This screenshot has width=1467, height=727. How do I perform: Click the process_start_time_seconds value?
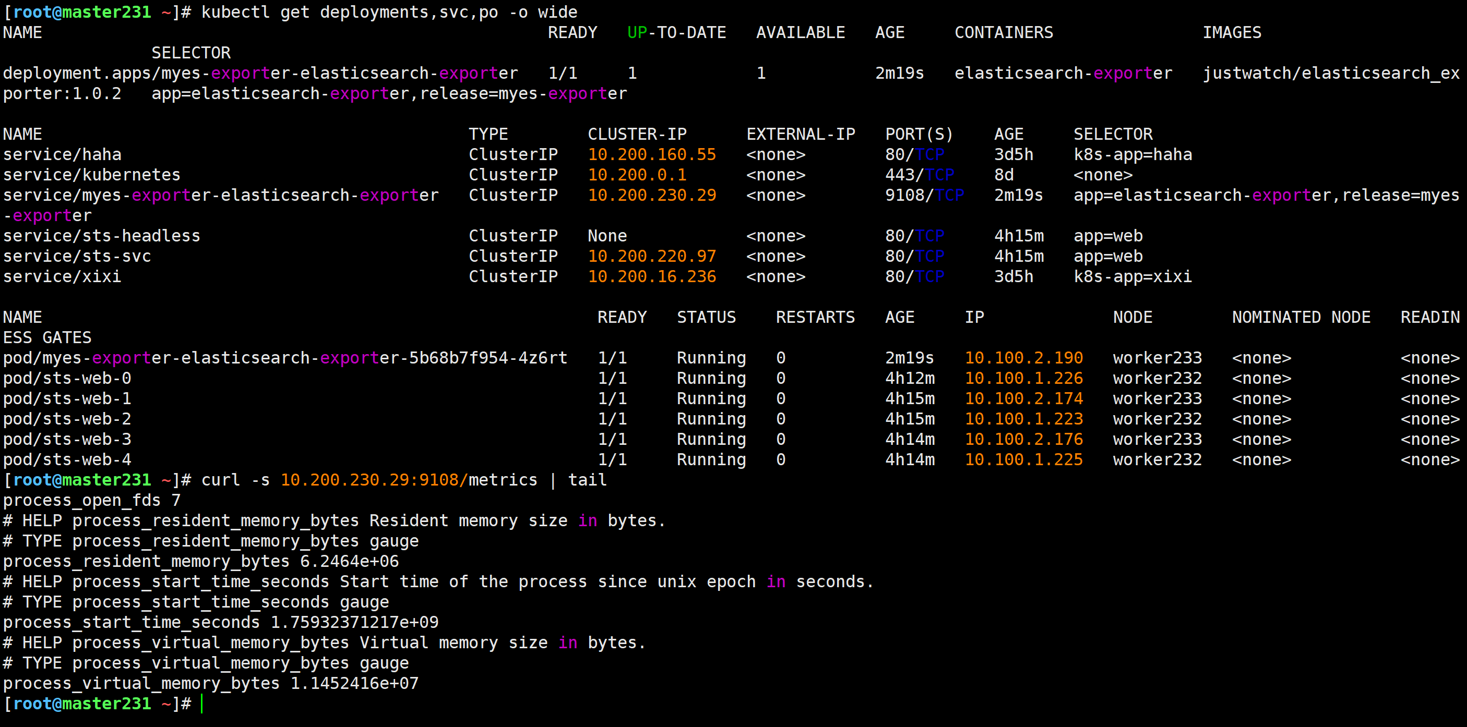point(354,622)
